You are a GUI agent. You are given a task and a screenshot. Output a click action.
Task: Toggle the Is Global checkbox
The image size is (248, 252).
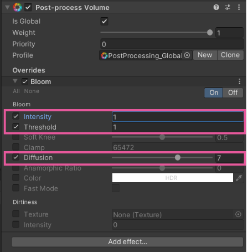(x=104, y=21)
